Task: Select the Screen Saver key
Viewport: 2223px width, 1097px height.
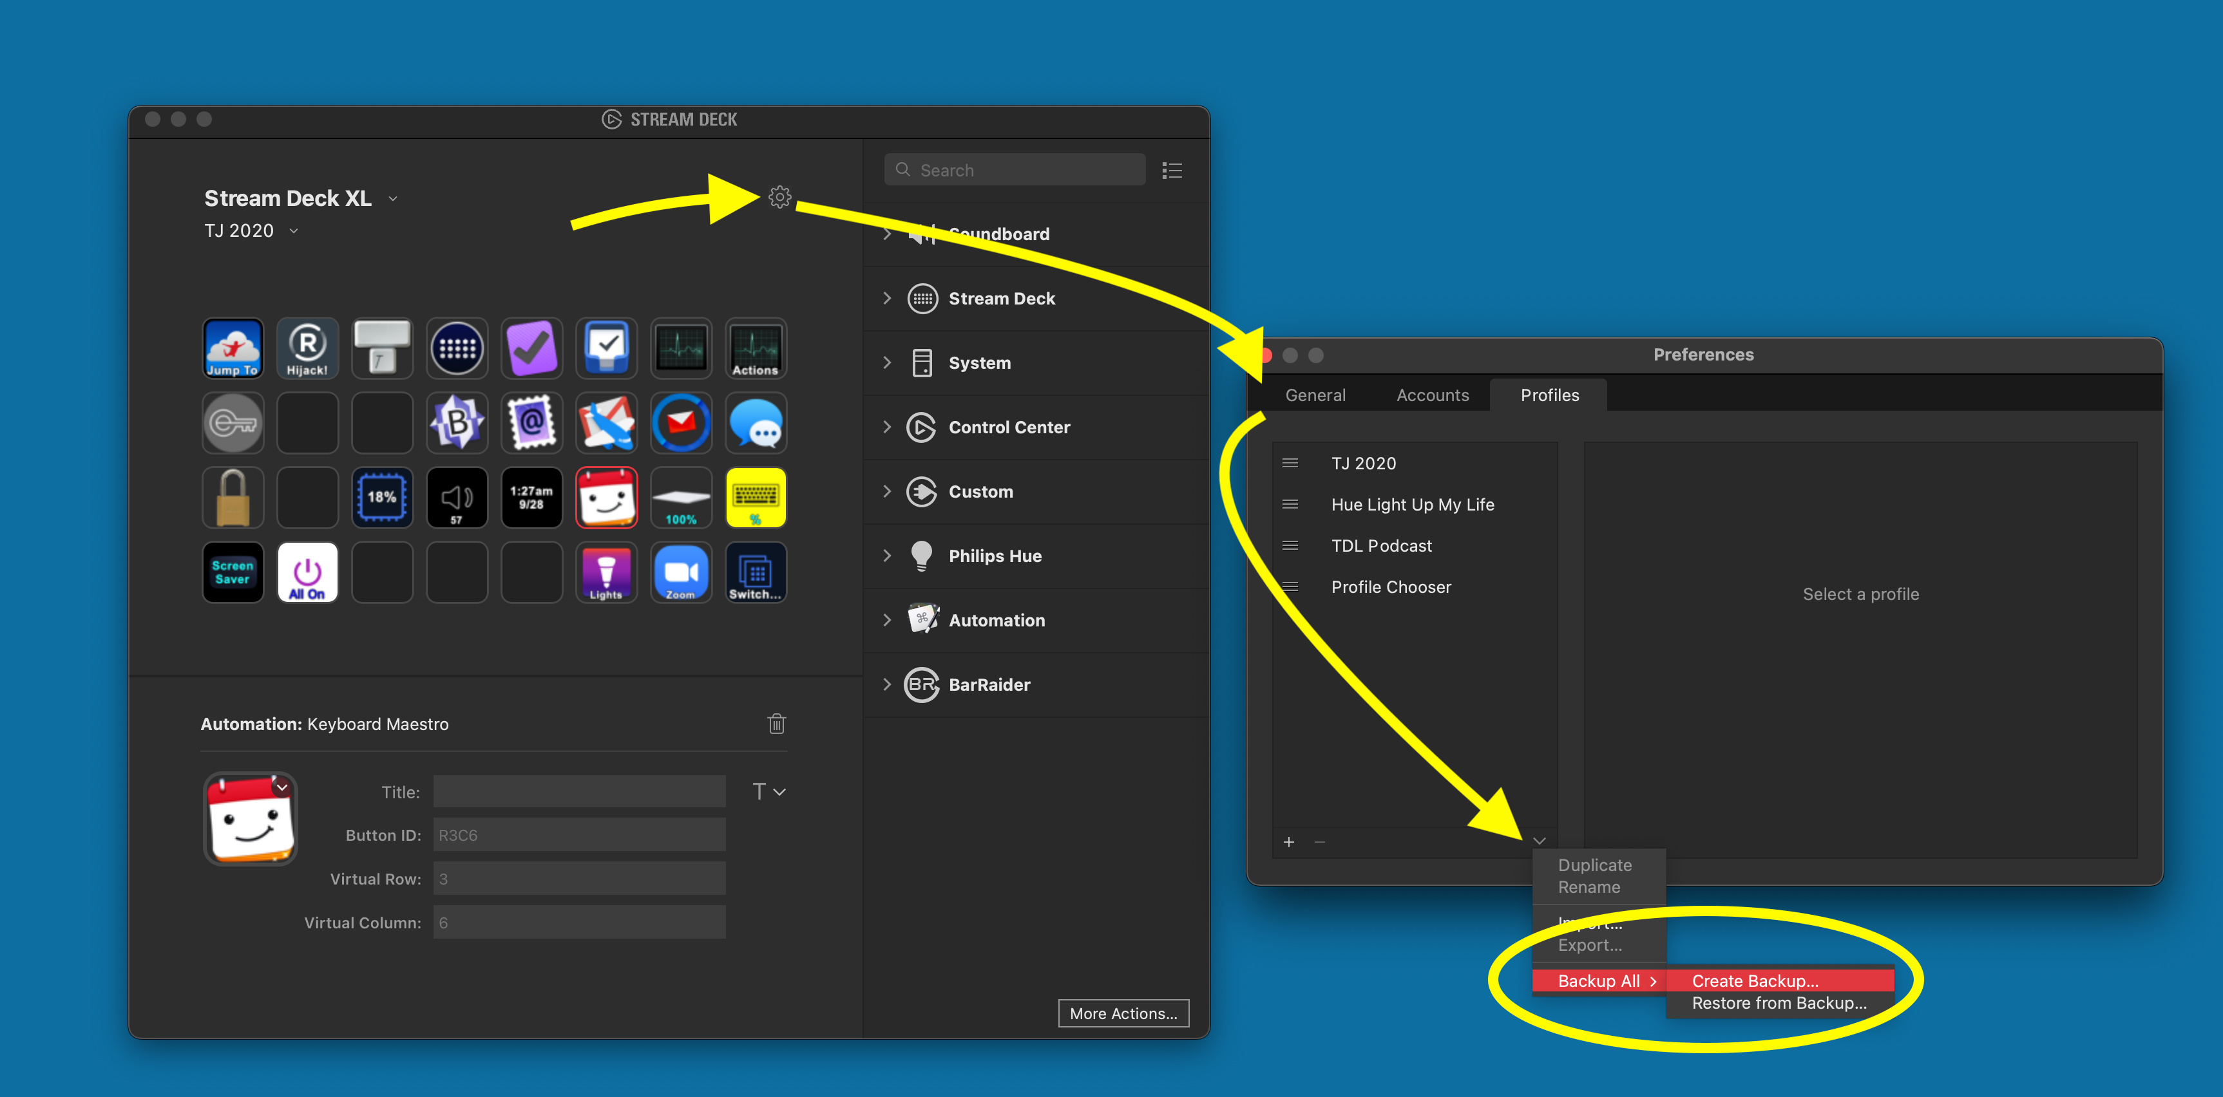Action: click(x=232, y=573)
